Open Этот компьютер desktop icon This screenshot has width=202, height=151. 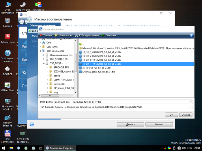tap(8, 8)
